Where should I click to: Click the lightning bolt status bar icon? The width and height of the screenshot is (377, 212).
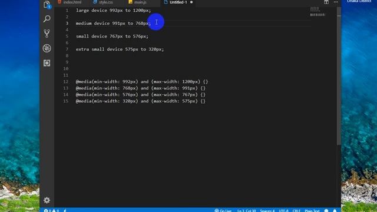click(65, 211)
